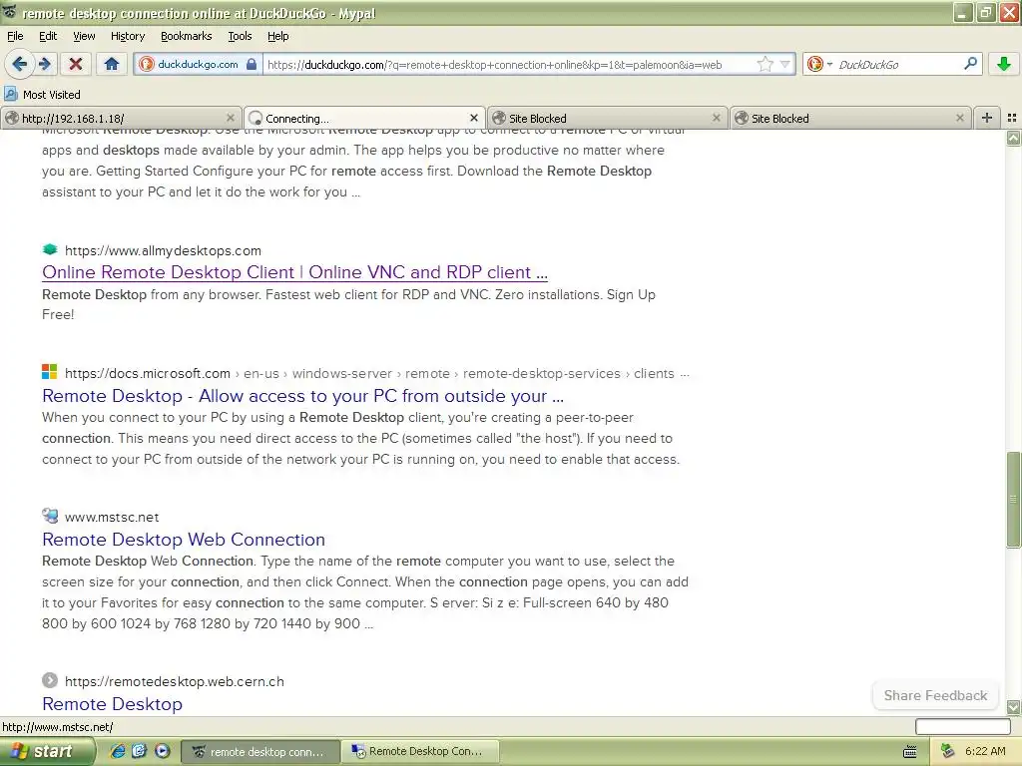This screenshot has width=1022, height=766.
Task: Click the Forward navigation arrow
Action: 44,64
